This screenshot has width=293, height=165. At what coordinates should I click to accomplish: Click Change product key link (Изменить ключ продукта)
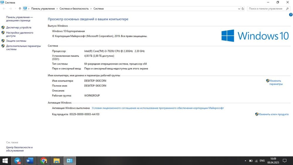coord(273,114)
